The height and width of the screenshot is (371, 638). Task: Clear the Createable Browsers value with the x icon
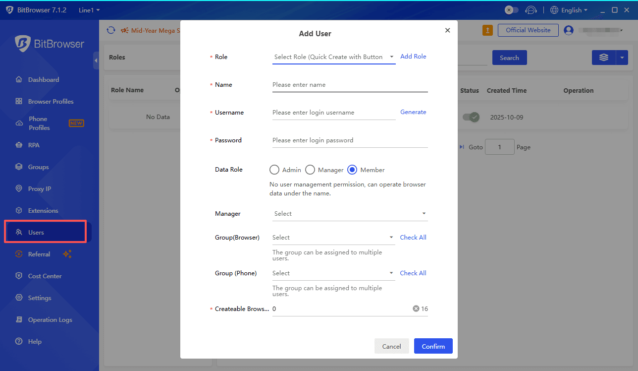(x=416, y=309)
